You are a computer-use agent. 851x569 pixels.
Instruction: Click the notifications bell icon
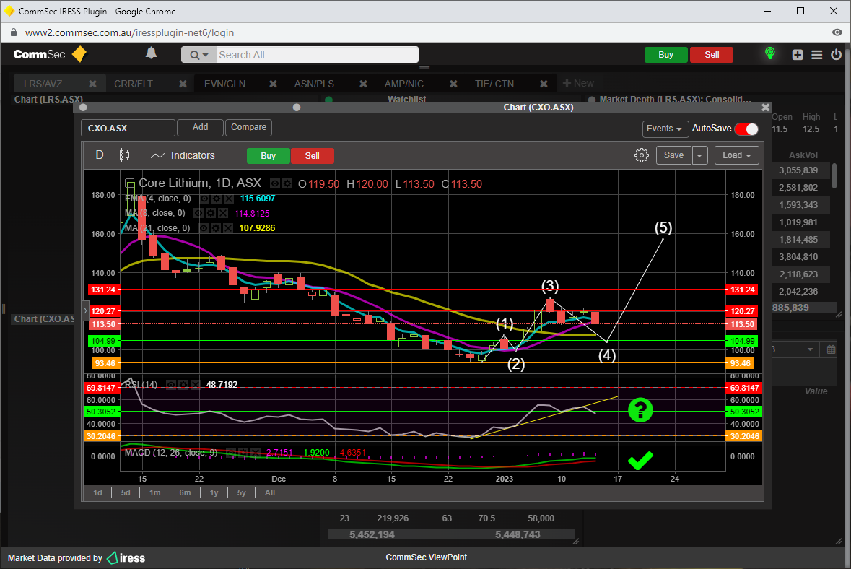pos(151,53)
